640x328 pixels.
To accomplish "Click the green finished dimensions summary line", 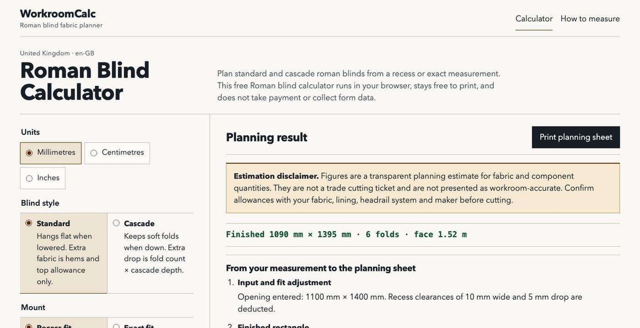I will pos(347,234).
